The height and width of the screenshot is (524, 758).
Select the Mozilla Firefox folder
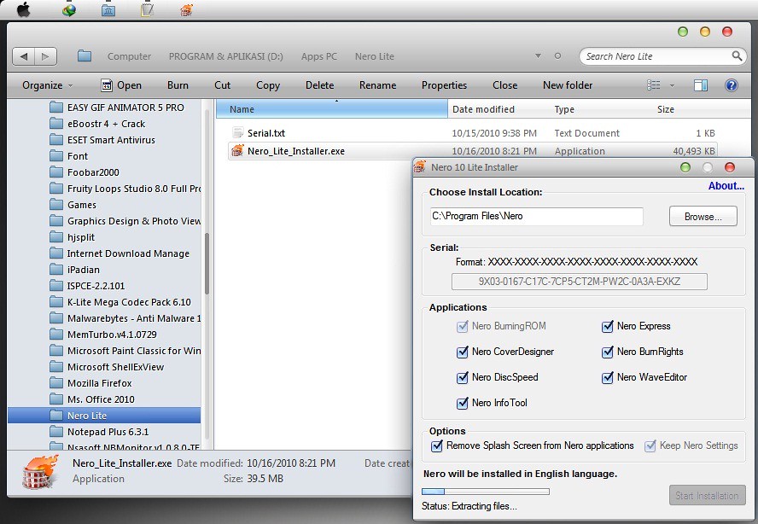(x=100, y=383)
